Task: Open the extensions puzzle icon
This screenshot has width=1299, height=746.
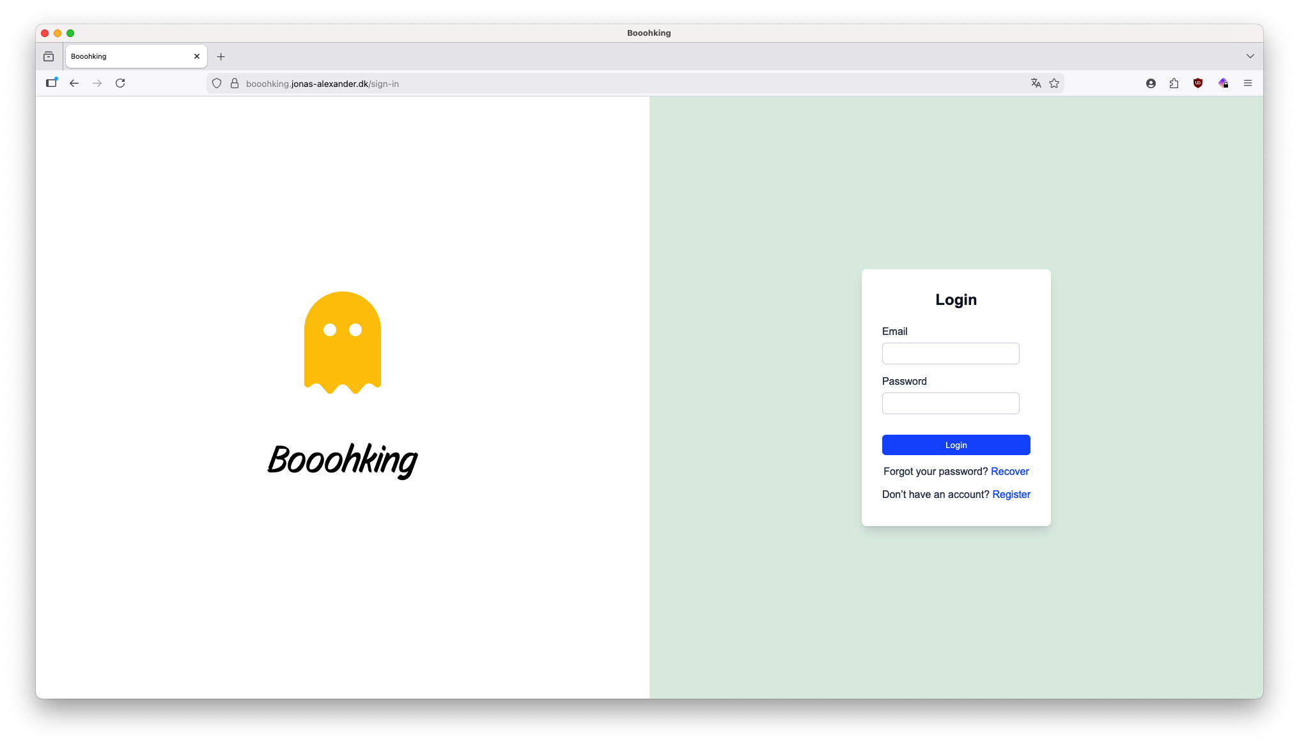Action: (1174, 83)
